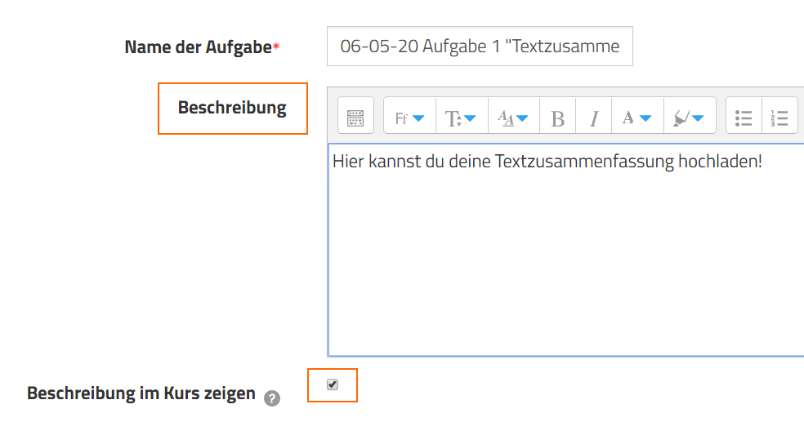The image size is (804, 422).
Task: Open the Ff font family dropdown
Action: 409,118
